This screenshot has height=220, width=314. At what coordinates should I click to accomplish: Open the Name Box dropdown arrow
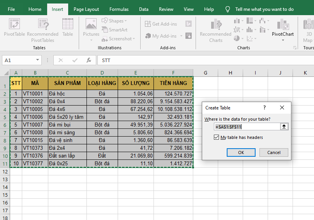click(38, 60)
